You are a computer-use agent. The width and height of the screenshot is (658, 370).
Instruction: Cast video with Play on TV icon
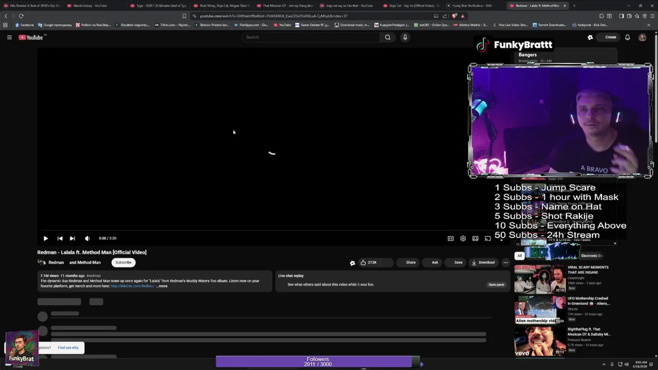(487, 238)
